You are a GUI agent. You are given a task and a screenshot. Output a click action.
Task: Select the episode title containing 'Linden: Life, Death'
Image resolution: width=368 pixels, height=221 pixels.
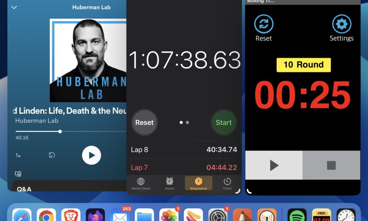(70, 110)
